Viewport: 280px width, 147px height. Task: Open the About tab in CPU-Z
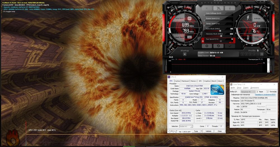pos(220,81)
